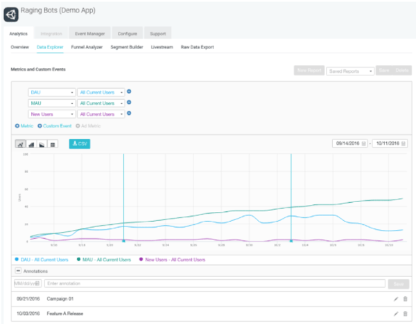Screen dimensions: 416x324
Task: Collapse the Annotations section
Action: point(17,271)
